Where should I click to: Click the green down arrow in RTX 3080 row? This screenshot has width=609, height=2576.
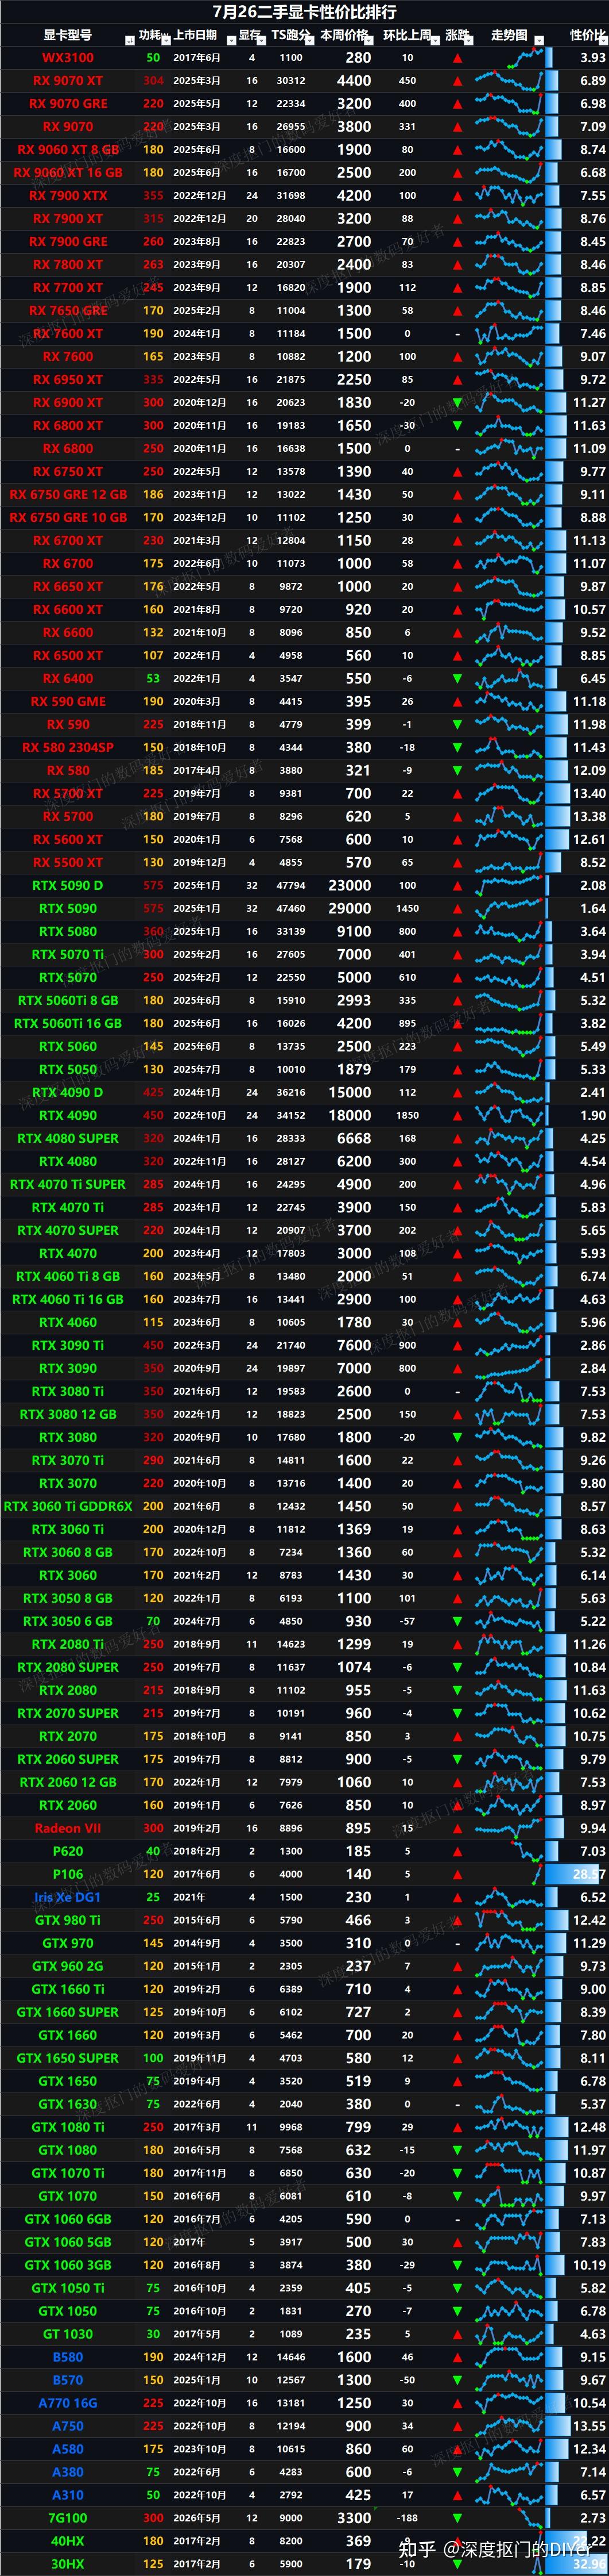457,1438
